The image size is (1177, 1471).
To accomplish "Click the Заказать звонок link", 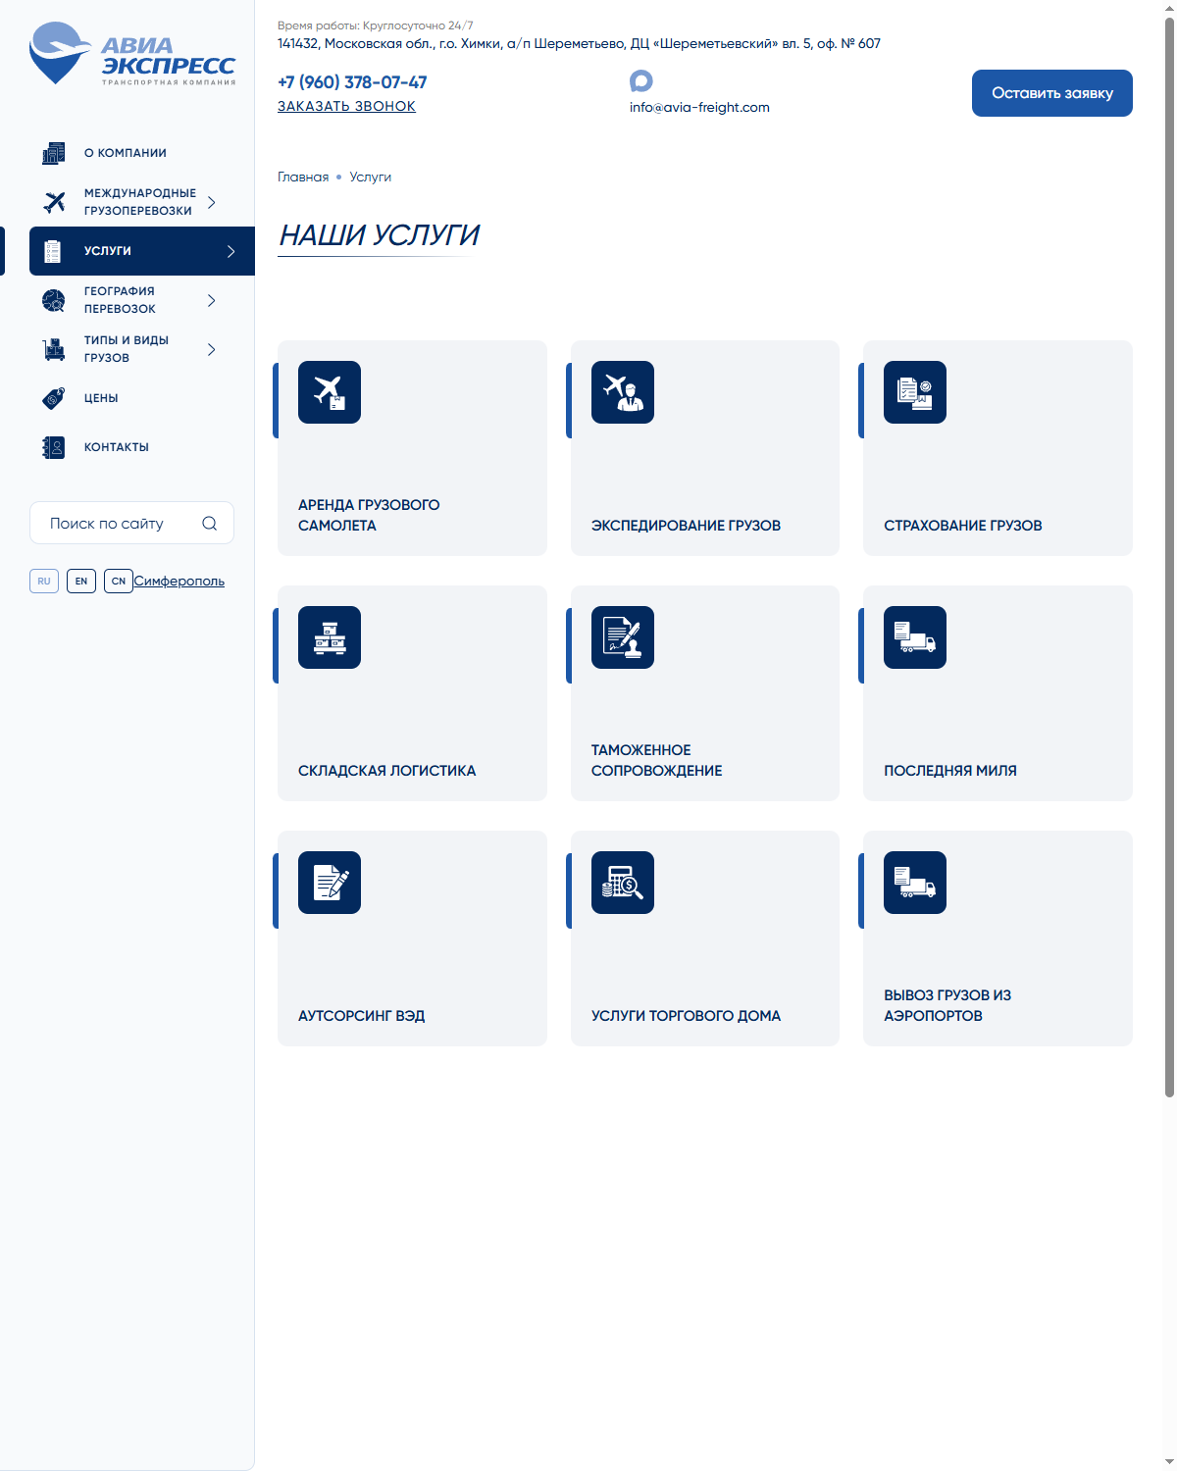I will (x=346, y=106).
